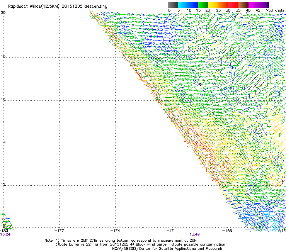286x251 pixels.
Task: Click the title 'Rapidsact Winds(12.5KM) 20151205 descending'
Action: click(58, 6)
